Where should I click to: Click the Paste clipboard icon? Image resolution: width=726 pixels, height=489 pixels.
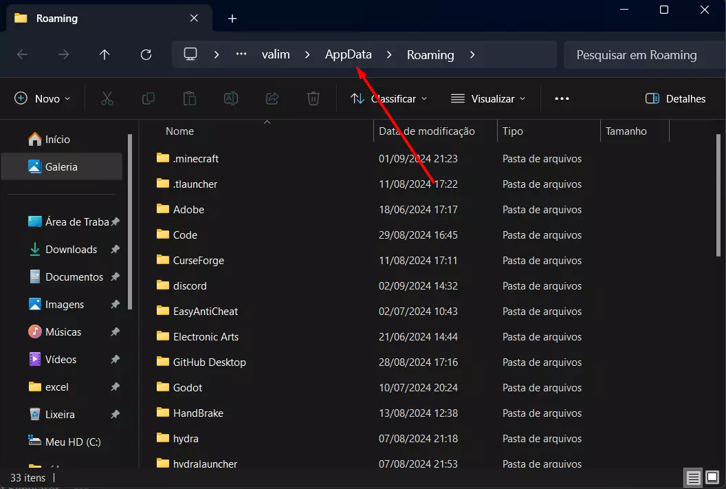[189, 98]
